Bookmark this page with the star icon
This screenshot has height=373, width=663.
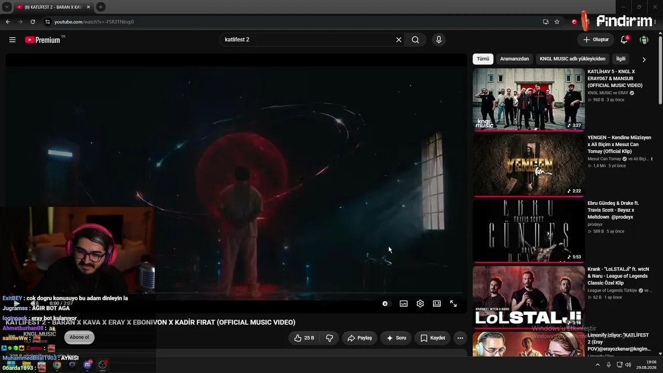point(557,22)
